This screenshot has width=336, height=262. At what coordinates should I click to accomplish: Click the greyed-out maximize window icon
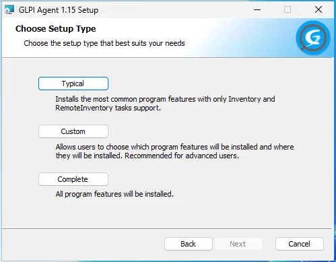point(288,9)
